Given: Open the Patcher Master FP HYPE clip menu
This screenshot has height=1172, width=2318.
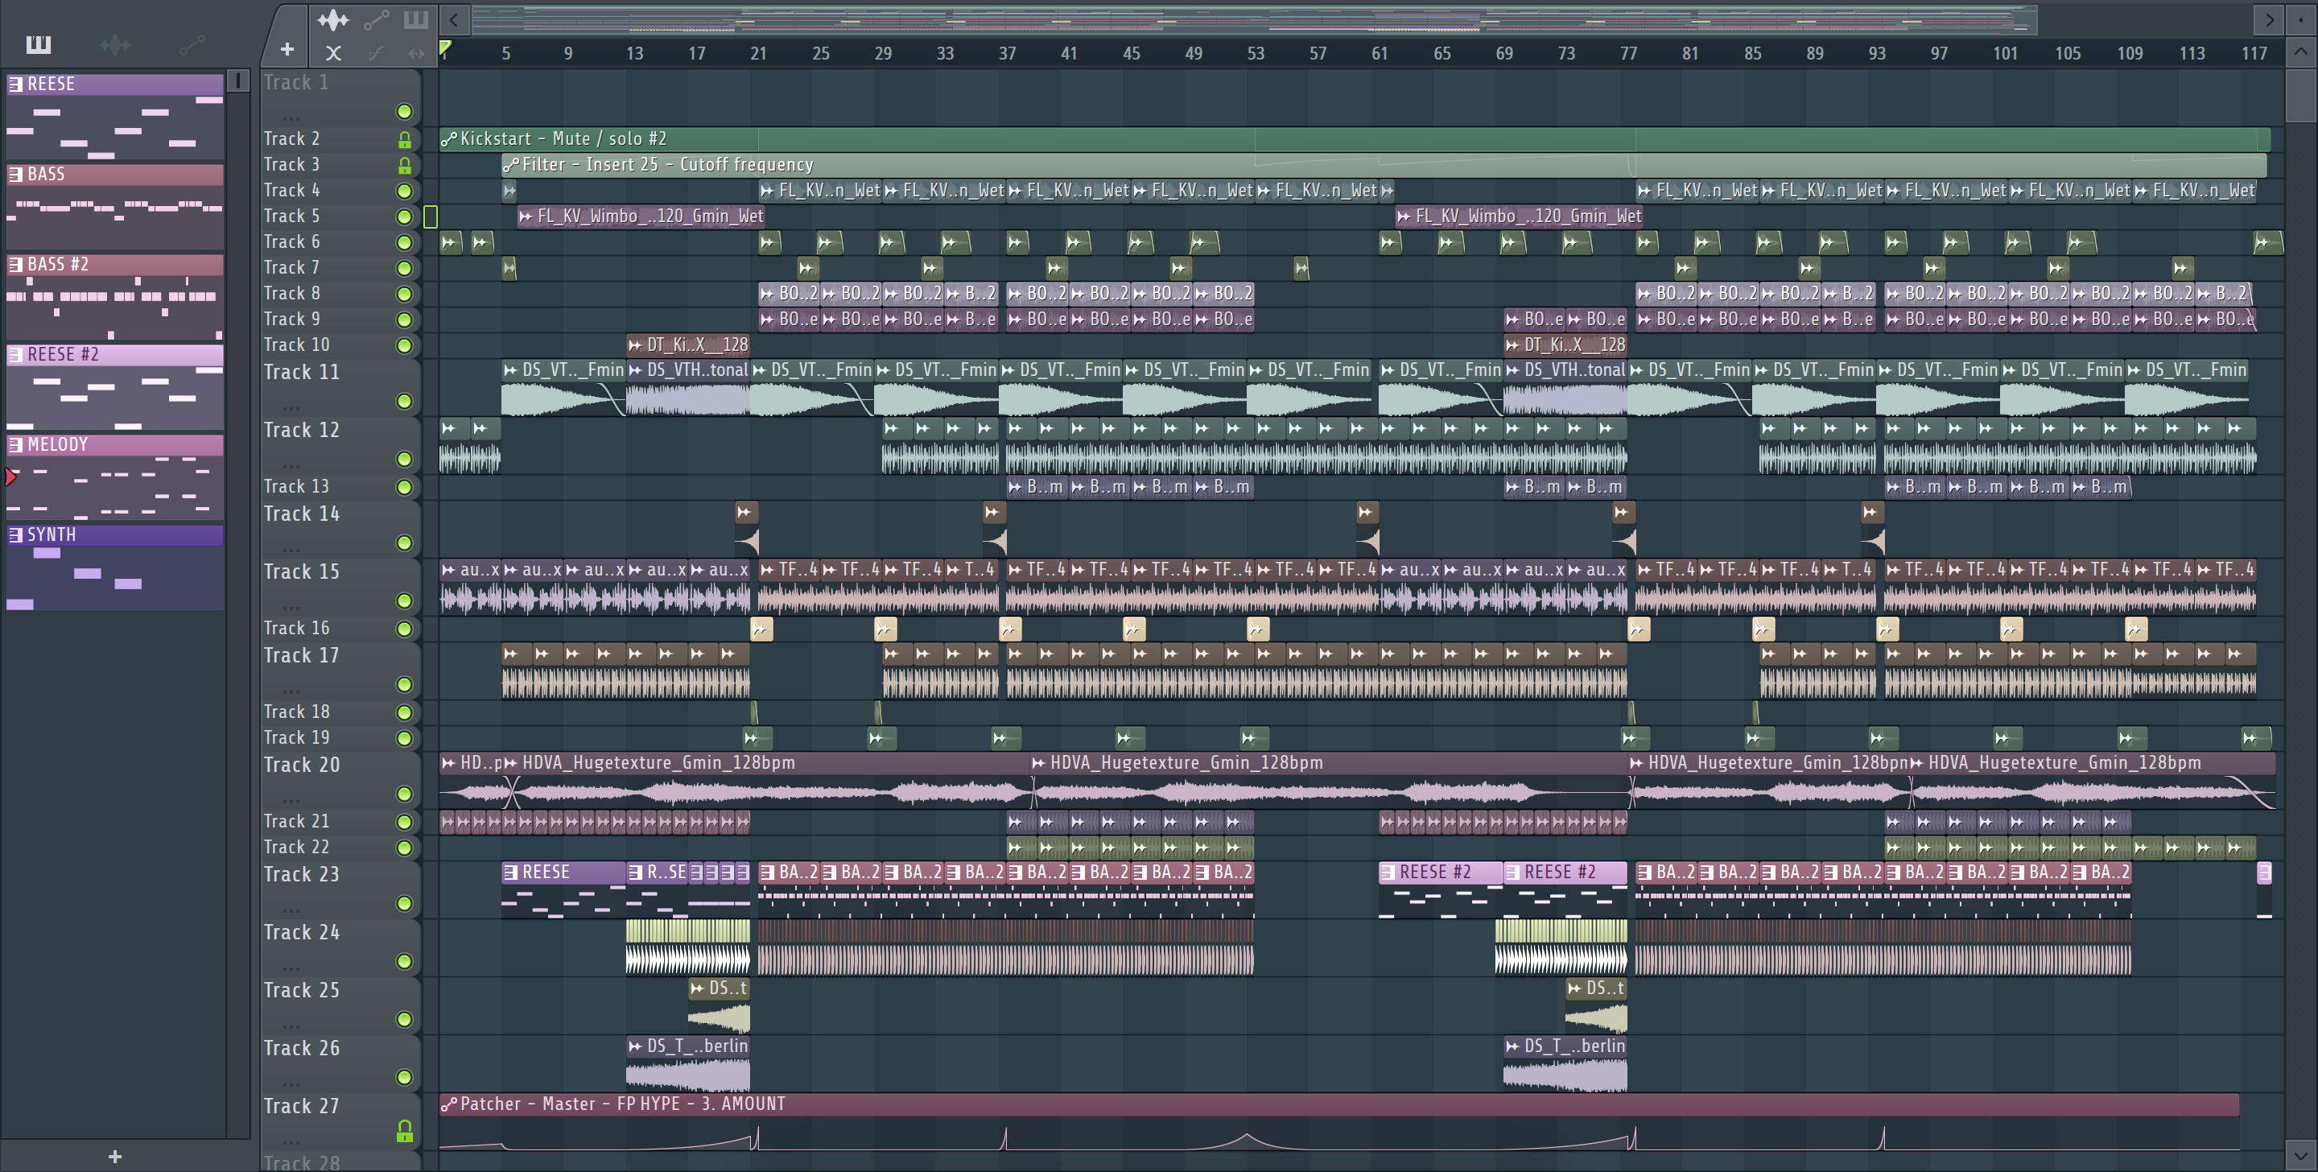Looking at the screenshot, I should click(x=448, y=1104).
